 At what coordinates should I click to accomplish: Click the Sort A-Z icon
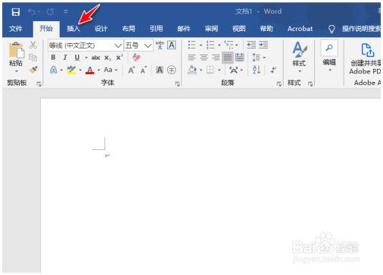[x=257, y=70]
